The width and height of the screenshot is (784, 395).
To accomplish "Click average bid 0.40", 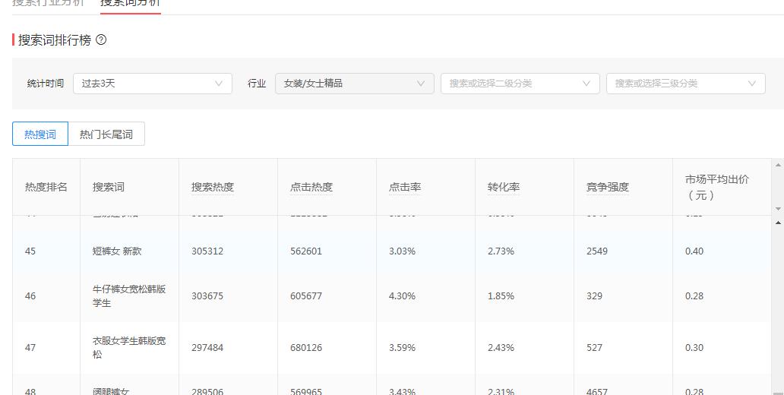I will tap(694, 251).
